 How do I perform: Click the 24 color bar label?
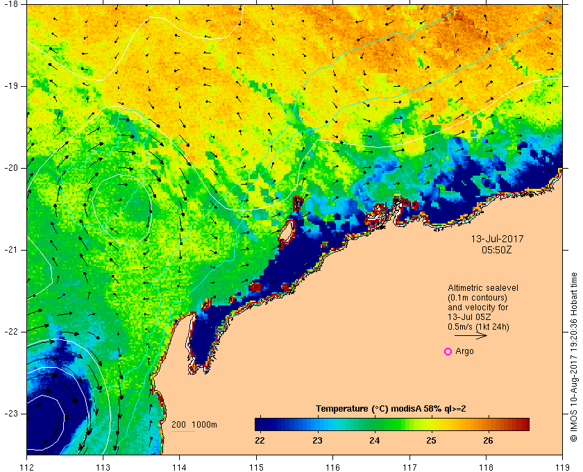click(x=374, y=441)
